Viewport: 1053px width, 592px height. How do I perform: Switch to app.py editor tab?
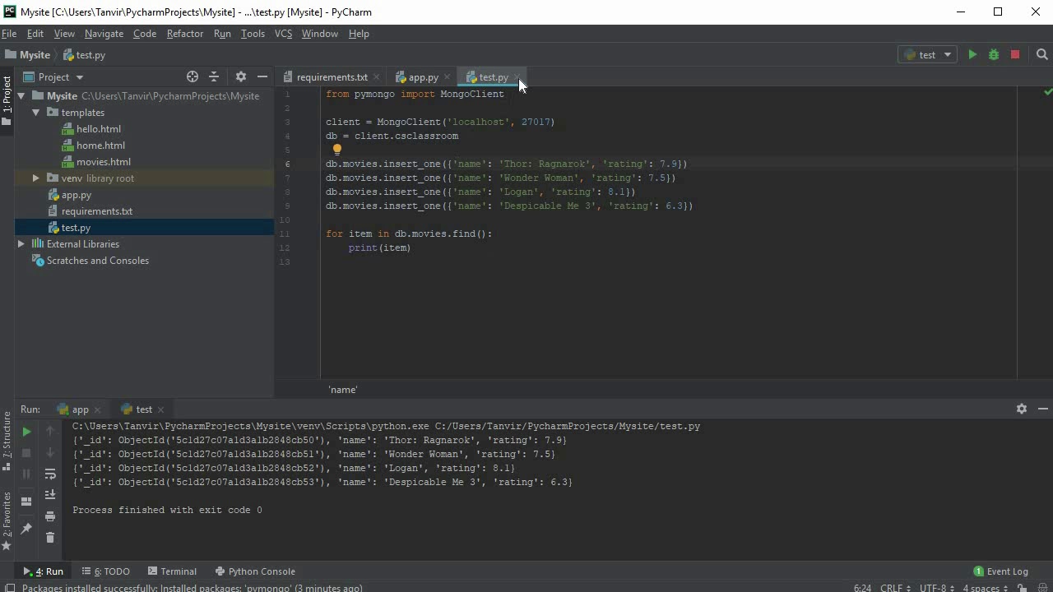click(x=423, y=77)
